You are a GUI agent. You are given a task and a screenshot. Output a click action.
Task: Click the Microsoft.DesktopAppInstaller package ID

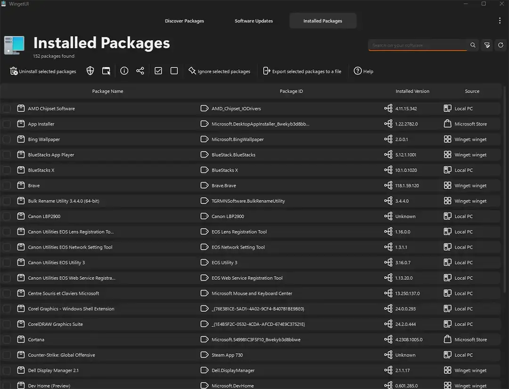tap(260, 124)
